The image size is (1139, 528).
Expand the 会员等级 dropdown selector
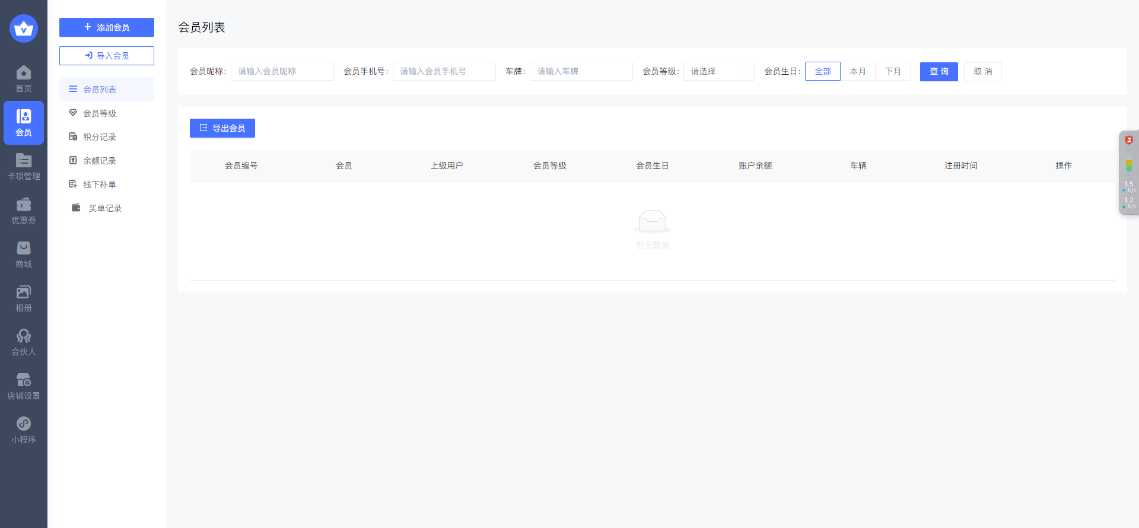718,71
